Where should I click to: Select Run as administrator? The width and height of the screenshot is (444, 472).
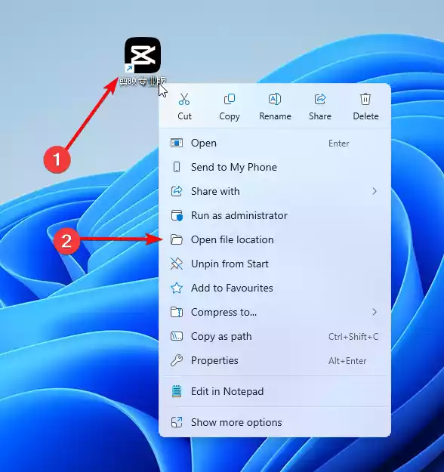tap(275, 215)
